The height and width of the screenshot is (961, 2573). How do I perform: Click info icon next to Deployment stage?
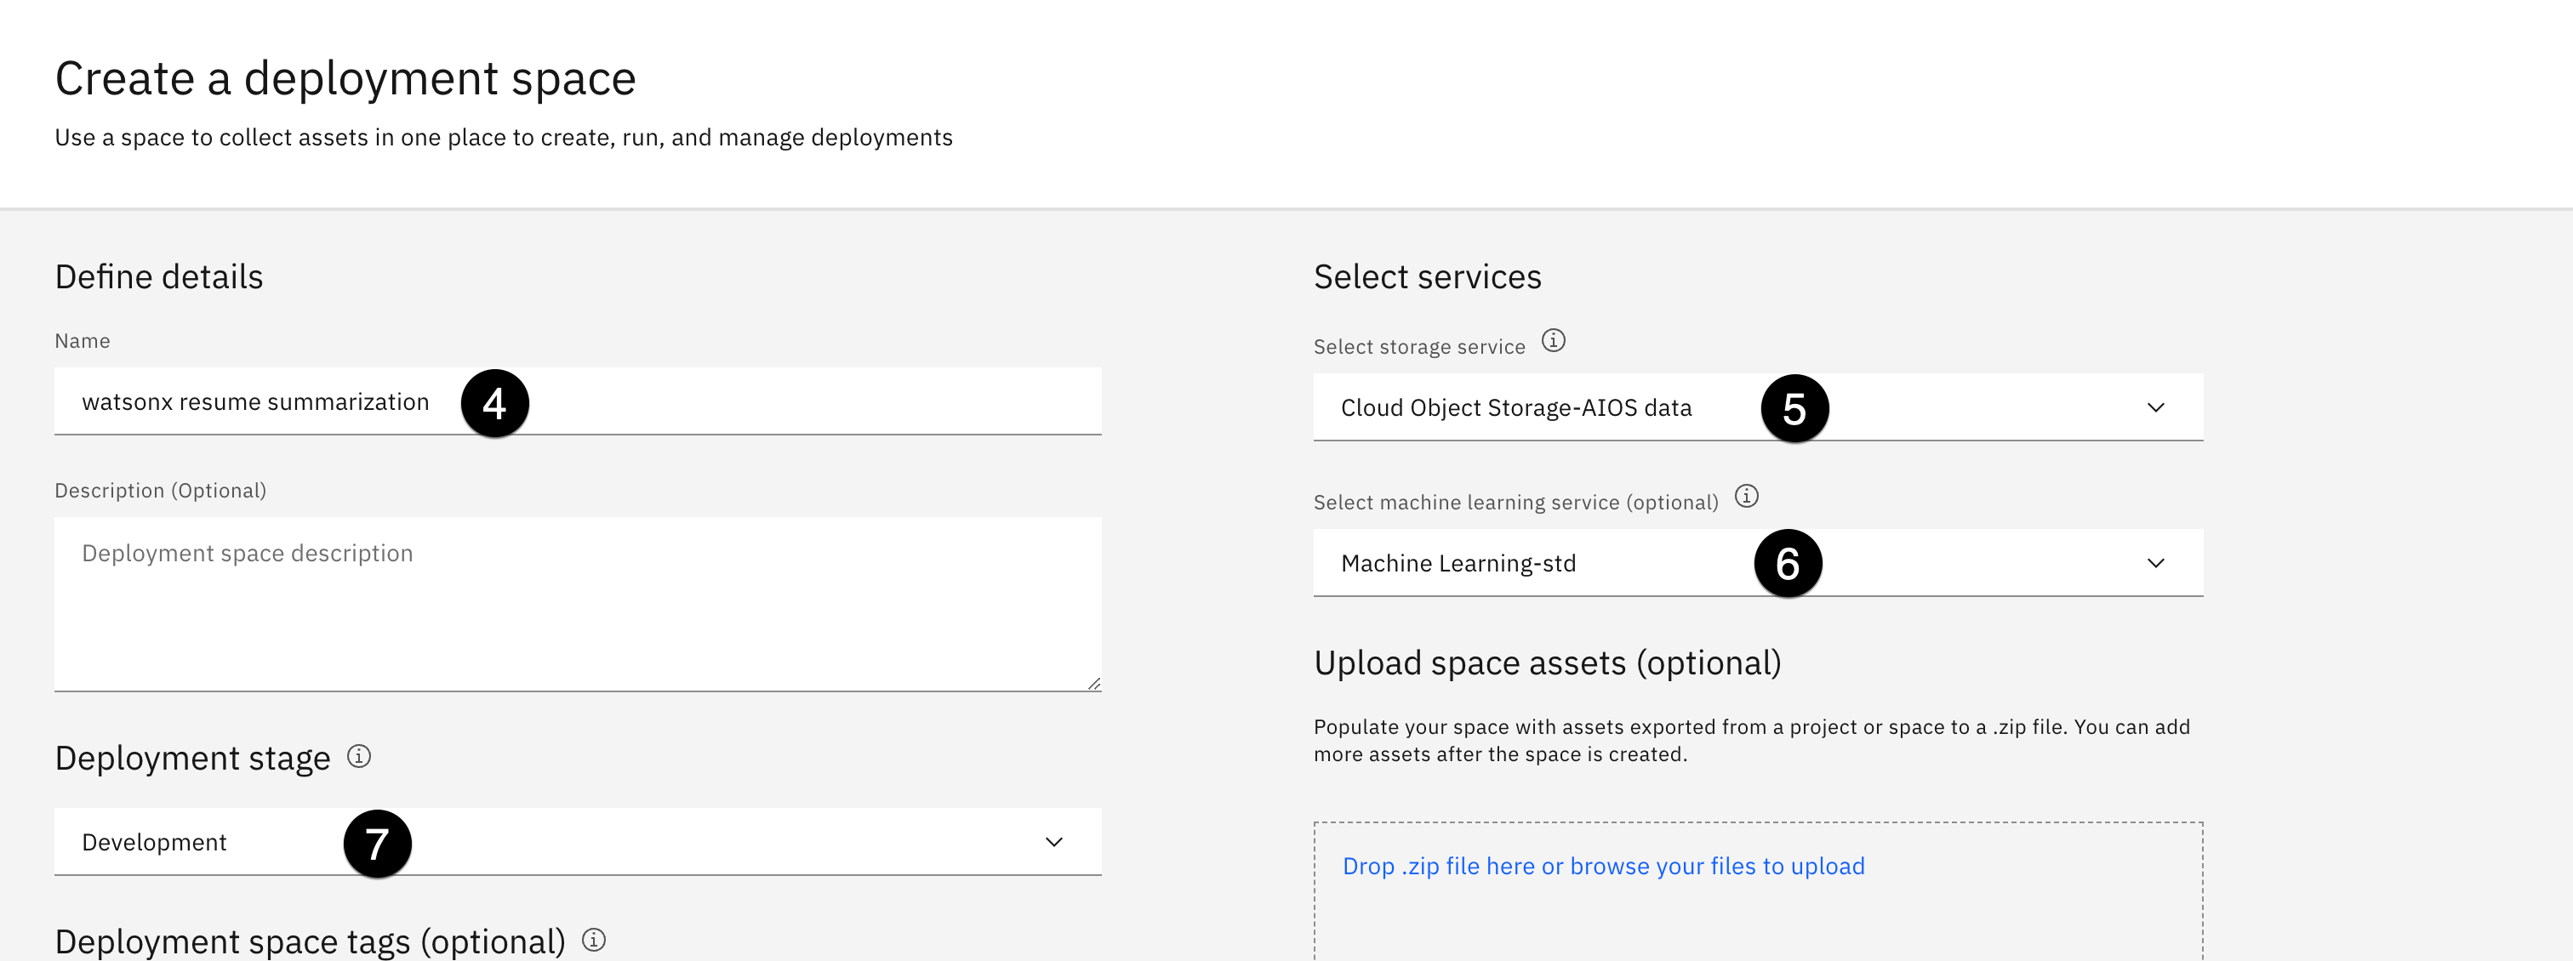[358, 756]
